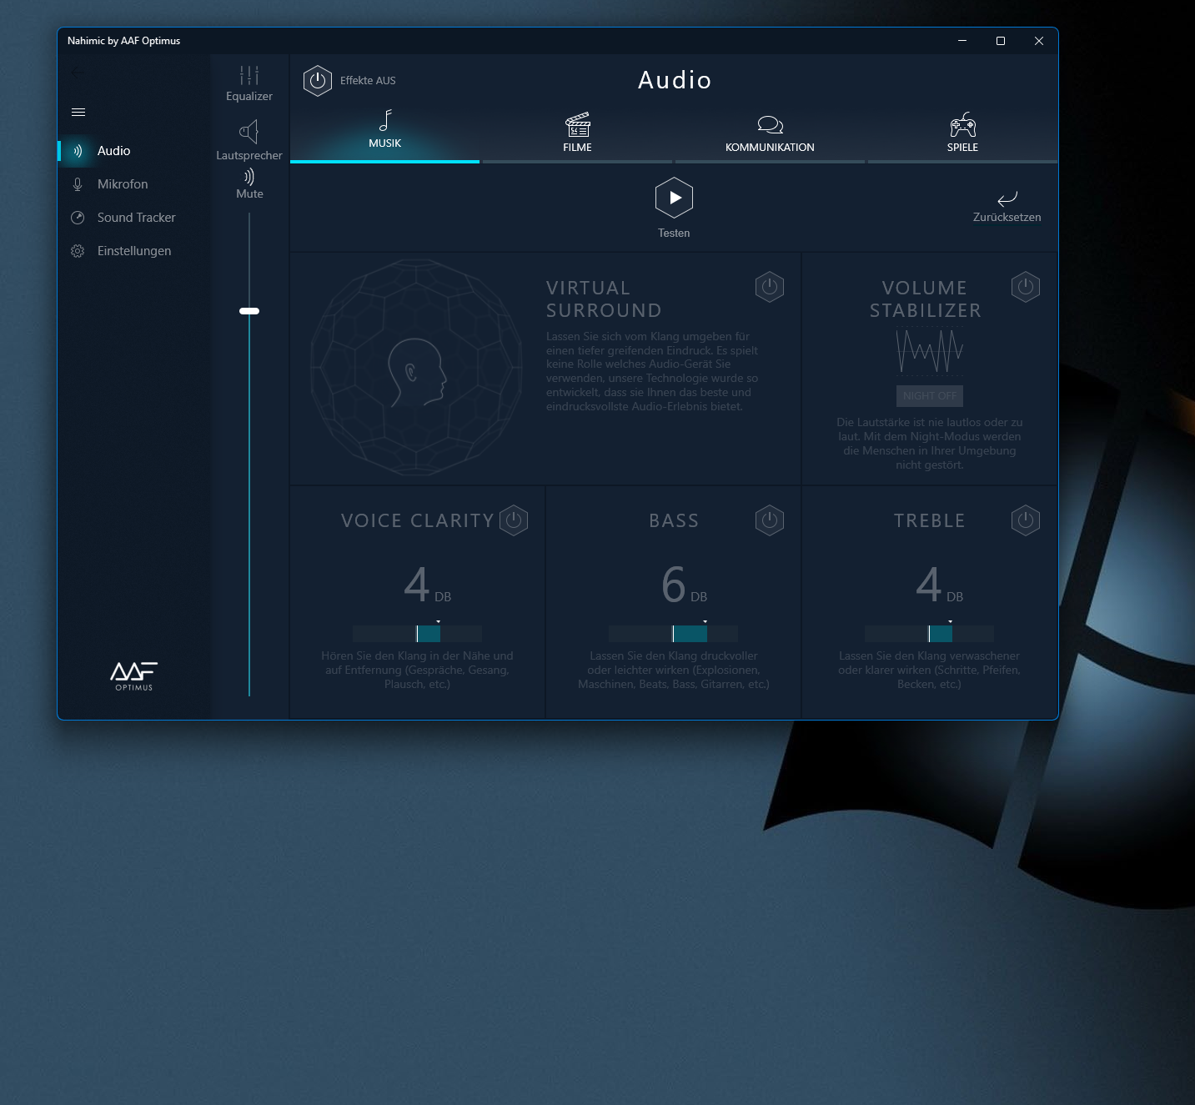
Task: Toggle Volume Stabilizer power button
Action: (1026, 287)
